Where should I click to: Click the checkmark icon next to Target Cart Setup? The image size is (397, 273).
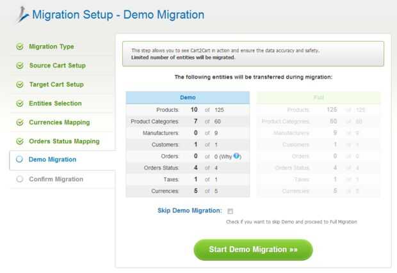point(19,84)
